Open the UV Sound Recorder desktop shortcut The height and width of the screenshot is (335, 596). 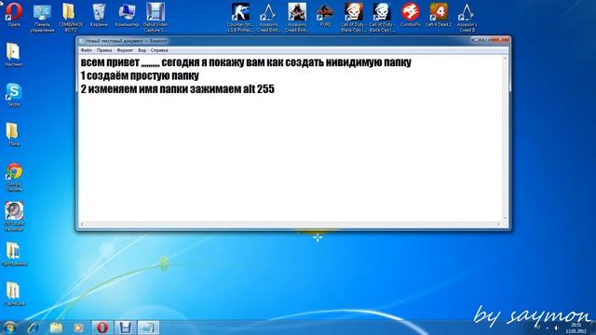(x=14, y=217)
